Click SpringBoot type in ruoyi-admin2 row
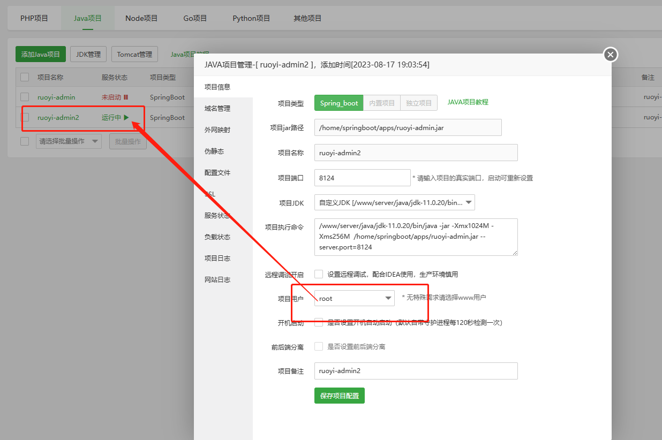662x440 pixels. [x=167, y=118]
